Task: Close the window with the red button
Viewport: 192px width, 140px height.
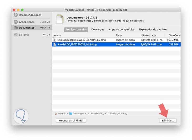Action: pyautogui.click(x=14, y=10)
